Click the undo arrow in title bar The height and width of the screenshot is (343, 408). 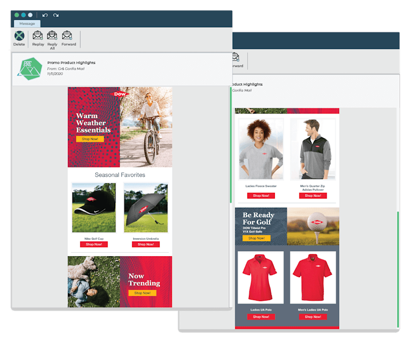tap(45, 15)
